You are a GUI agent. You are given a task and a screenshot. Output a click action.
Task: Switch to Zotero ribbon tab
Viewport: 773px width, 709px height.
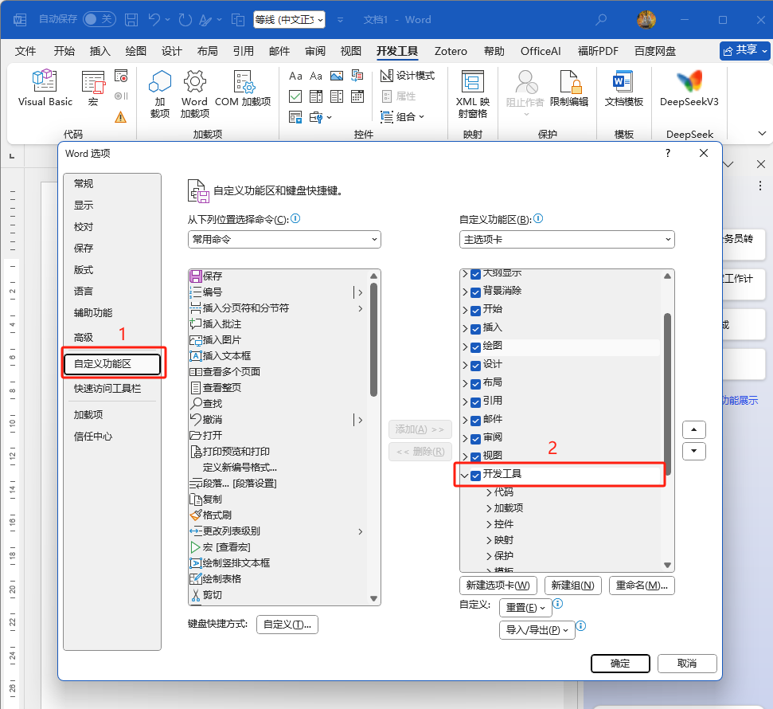451,51
